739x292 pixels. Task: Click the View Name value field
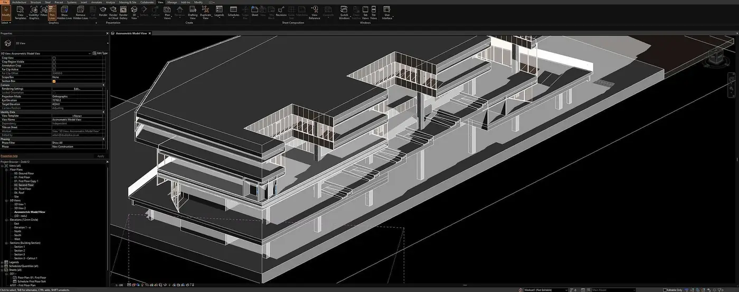pyautogui.click(x=77, y=120)
